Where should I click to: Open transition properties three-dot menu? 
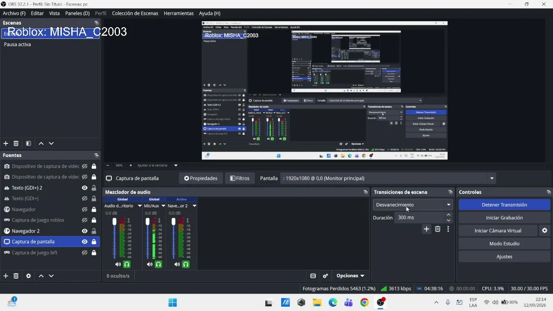[448, 229]
